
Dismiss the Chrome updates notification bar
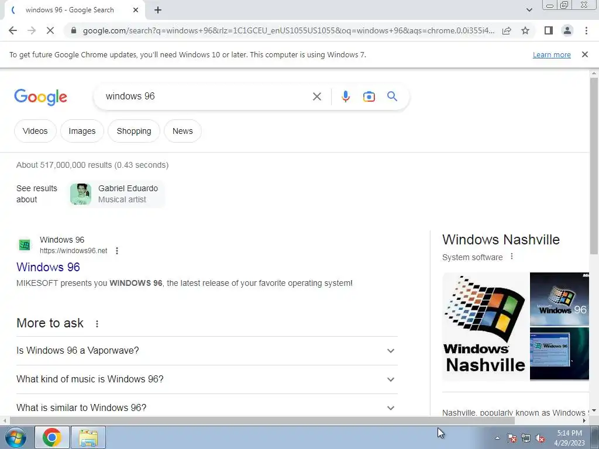(x=584, y=54)
